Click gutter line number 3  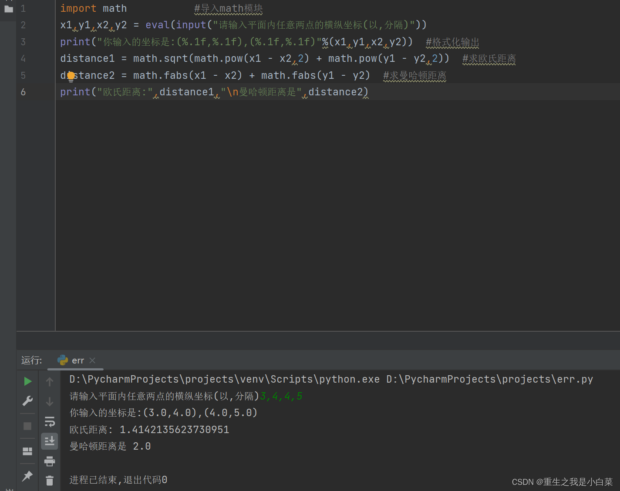pos(23,42)
